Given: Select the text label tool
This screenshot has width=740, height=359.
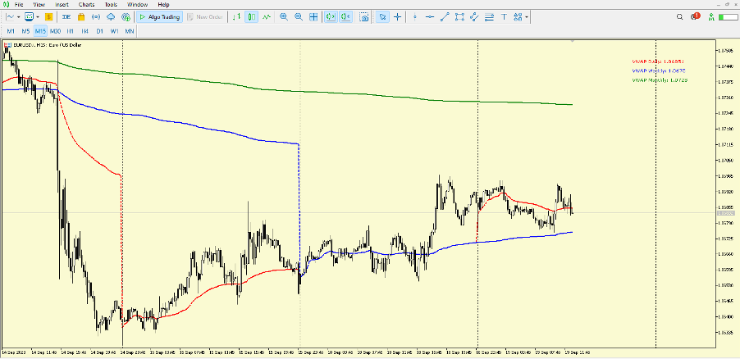Looking at the screenshot, I should tap(504, 16).
